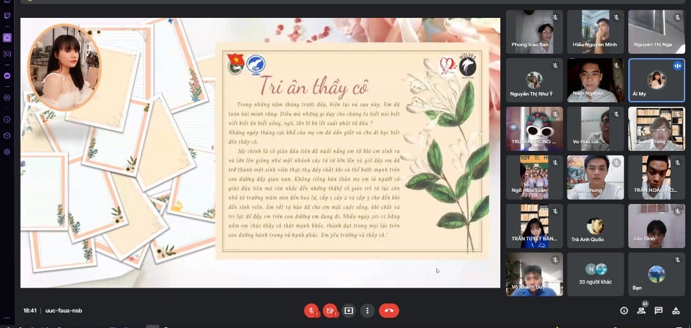Unmute the microphone in the call controls
Viewport: 691px width, 328px height.
(x=312, y=311)
